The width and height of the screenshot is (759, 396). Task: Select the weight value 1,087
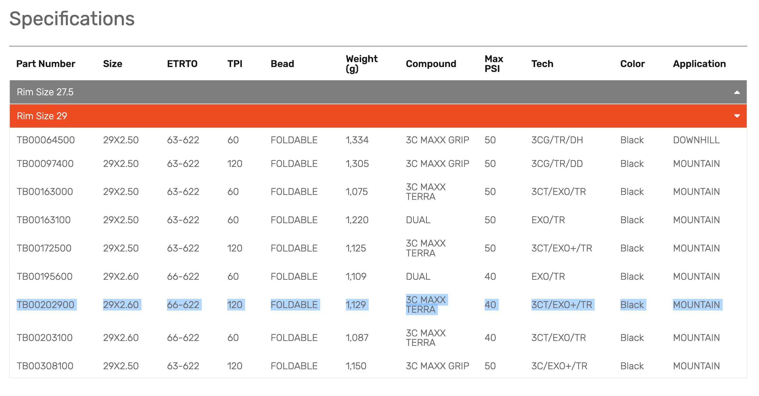[357, 338]
